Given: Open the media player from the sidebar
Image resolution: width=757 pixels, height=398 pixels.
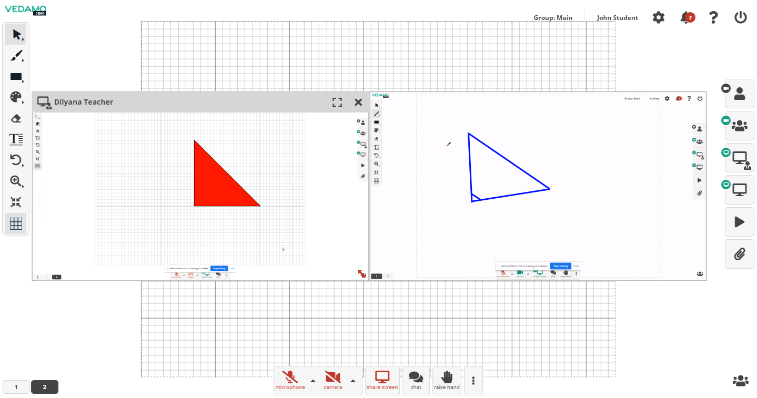Looking at the screenshot, I should 739,221.
